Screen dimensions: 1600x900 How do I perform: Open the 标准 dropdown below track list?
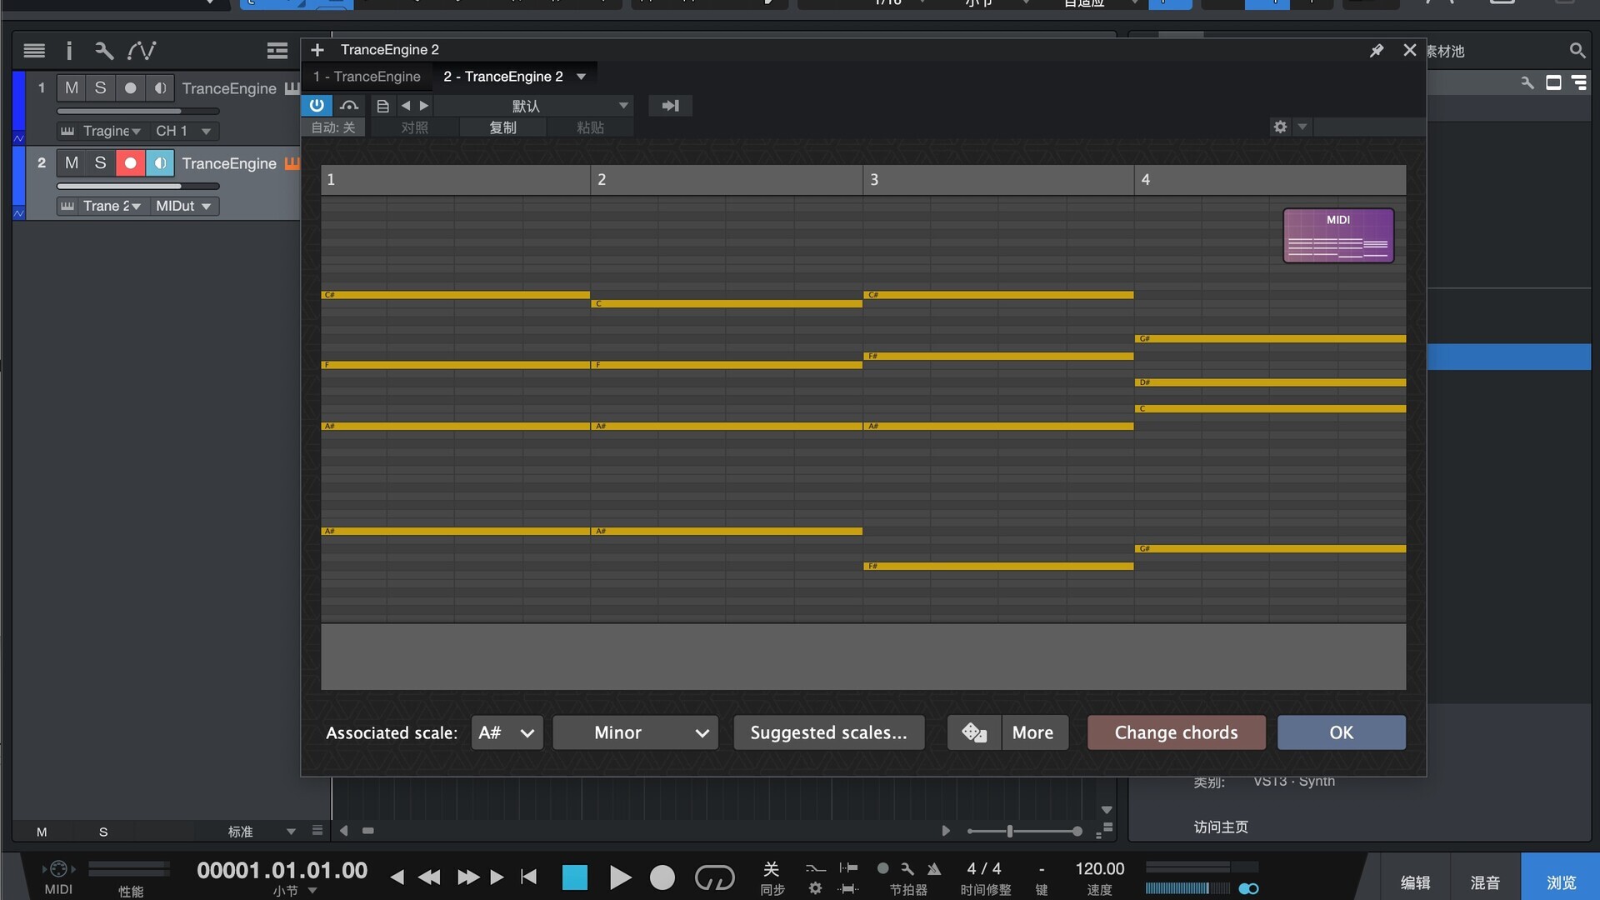click(x=261, y=832)
